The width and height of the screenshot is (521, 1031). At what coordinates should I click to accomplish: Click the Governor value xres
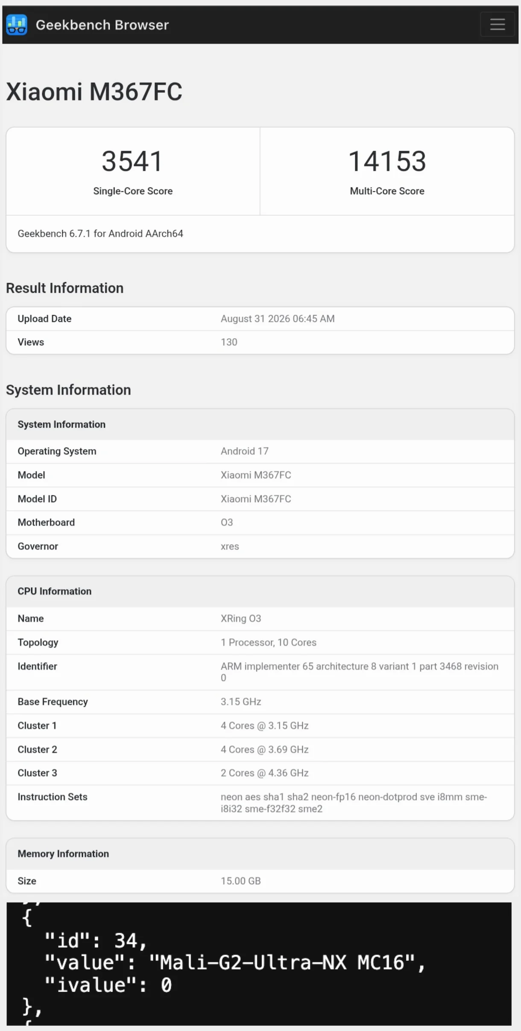(230, 546)
